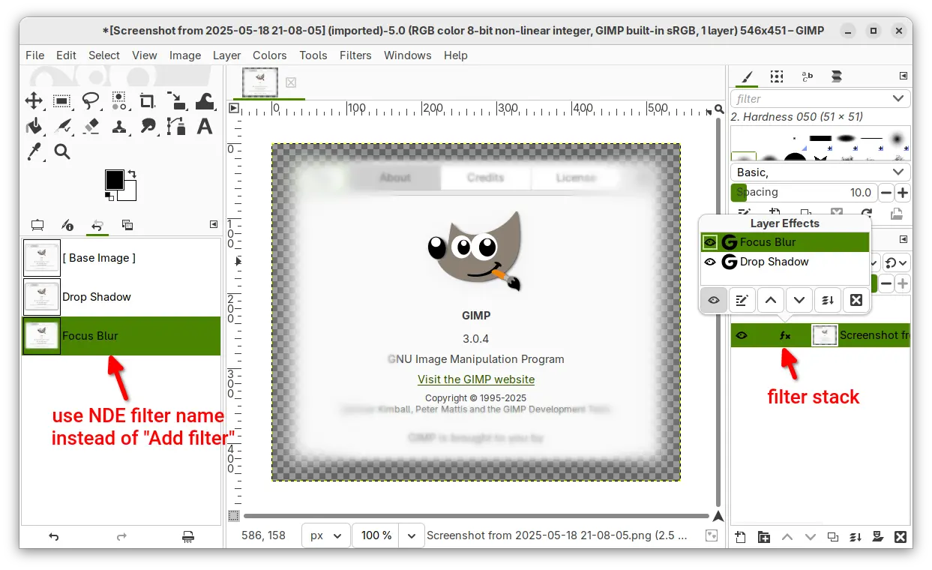Viewport: 932px width, 570px height.
Task: Click the foreground color swatch
Action: (x=114, y=180)
